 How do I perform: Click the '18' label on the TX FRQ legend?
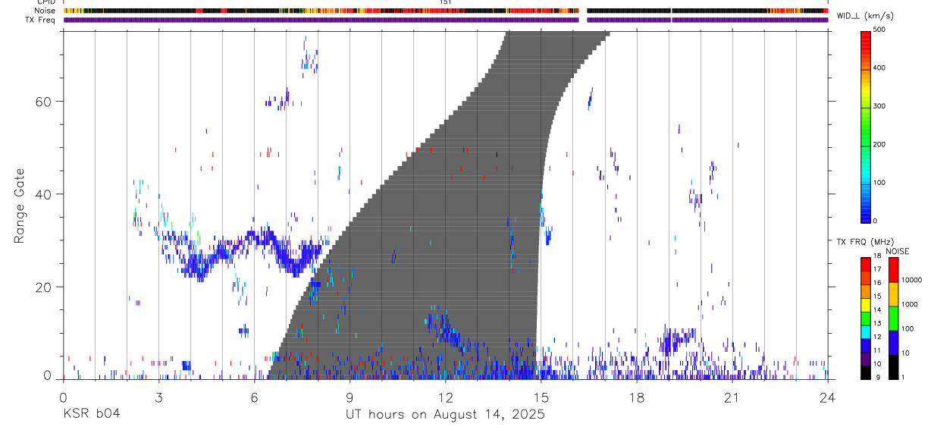click(876, 256)
